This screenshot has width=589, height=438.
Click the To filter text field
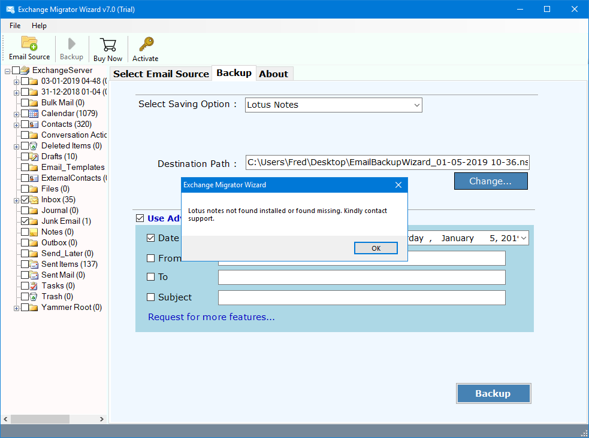(x=362, y=277)
